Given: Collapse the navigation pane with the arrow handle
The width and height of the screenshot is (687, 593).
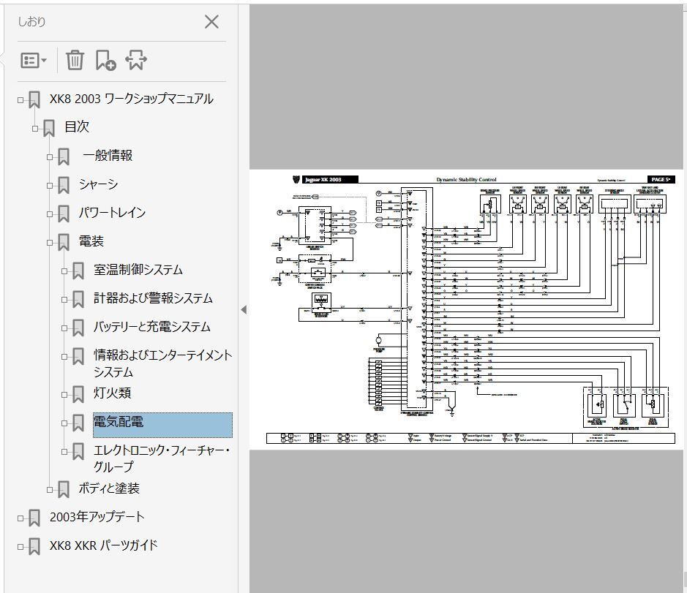Looking at the screenshot, I should coord(244,309).
